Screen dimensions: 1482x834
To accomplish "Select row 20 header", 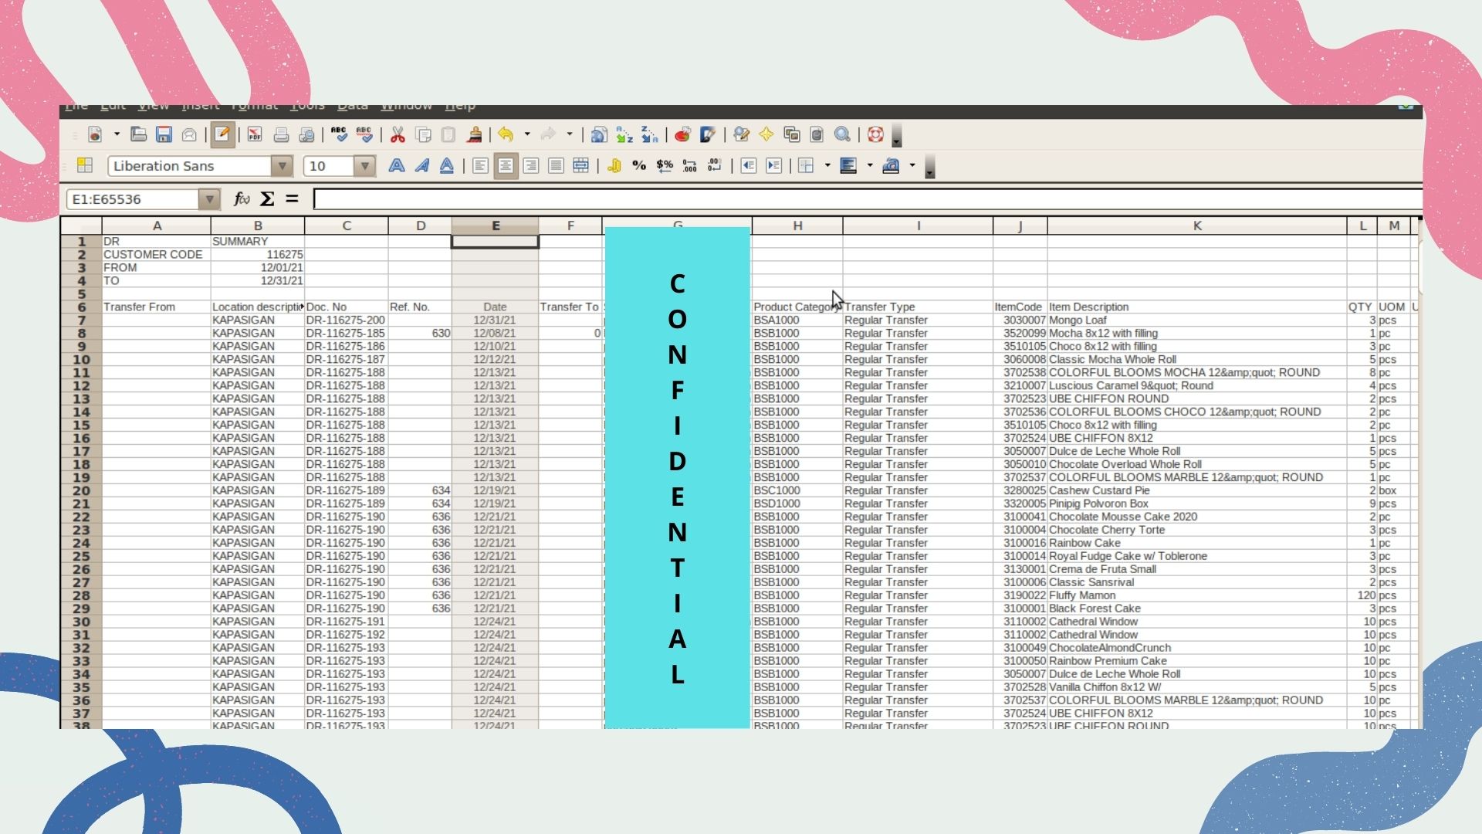I will (81, 490).
